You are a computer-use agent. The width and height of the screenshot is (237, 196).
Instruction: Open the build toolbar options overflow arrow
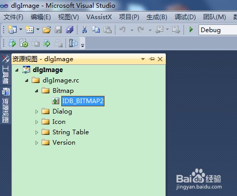(83, 45)
